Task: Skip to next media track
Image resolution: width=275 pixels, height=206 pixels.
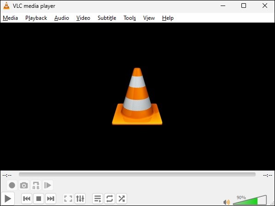Action: click(51, 199)
